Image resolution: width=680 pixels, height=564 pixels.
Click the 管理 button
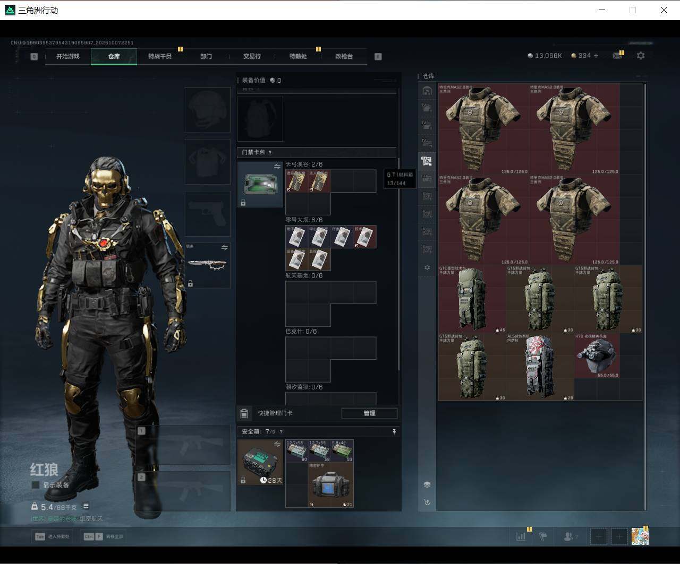point(369,413)
